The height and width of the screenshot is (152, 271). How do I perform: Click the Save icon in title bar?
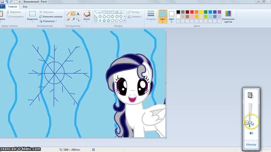(2, 2)
